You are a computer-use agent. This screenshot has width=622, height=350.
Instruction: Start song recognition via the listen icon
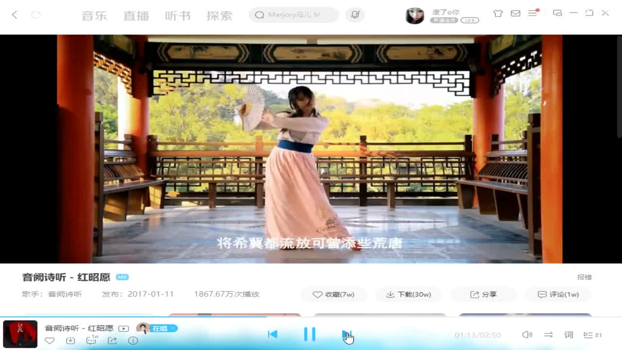click(x=355, y=15)
